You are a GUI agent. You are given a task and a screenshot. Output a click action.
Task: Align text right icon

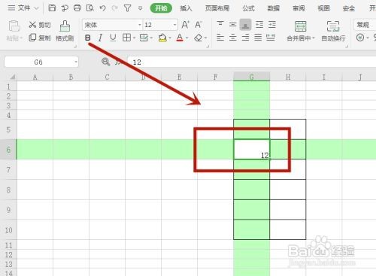click(245, 38)
